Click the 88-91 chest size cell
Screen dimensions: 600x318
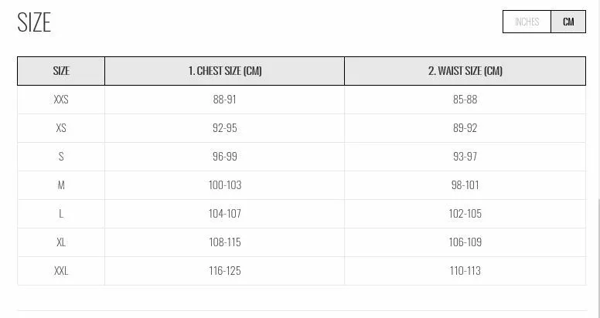click(225, 100)
